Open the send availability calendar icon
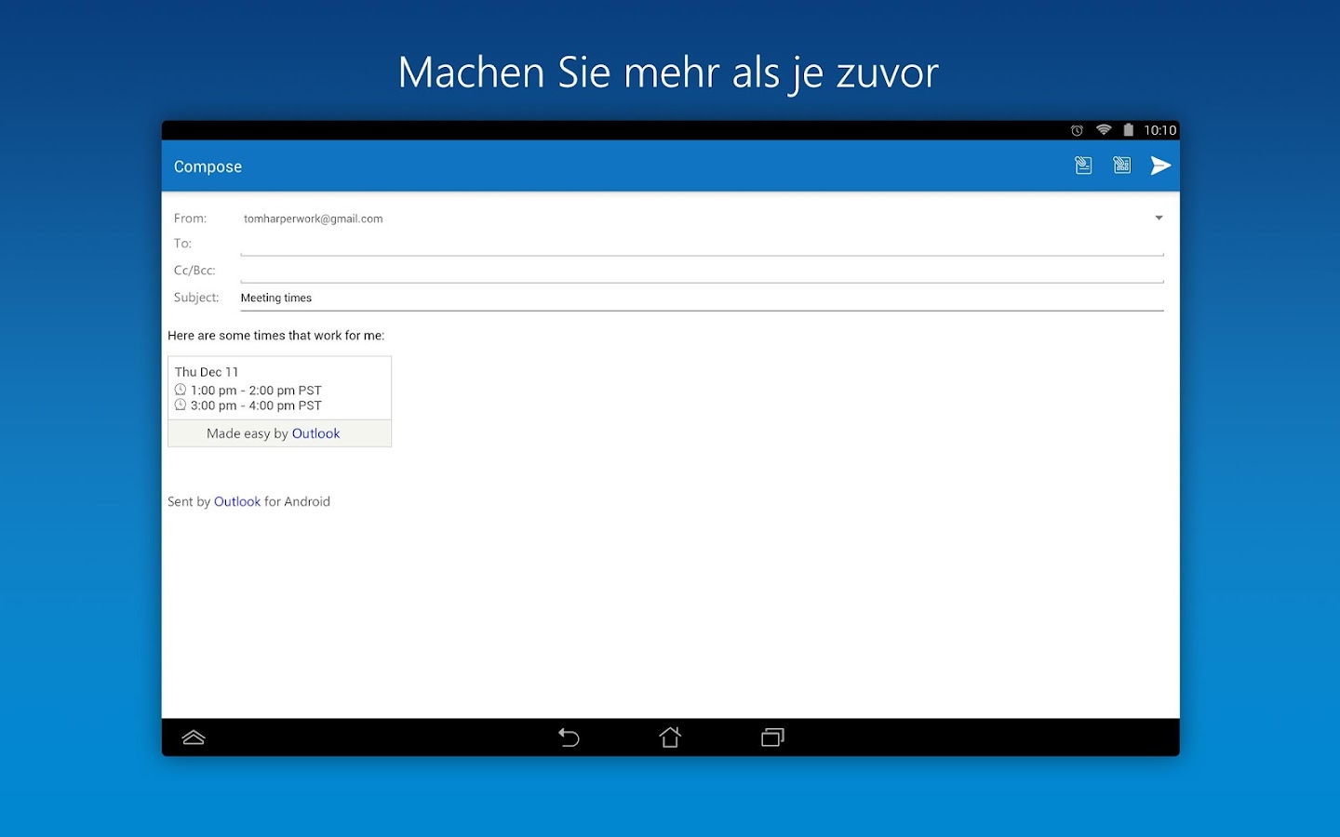Image resolution: width=1340 pixels, height=837 pixels. point(1121,165)
